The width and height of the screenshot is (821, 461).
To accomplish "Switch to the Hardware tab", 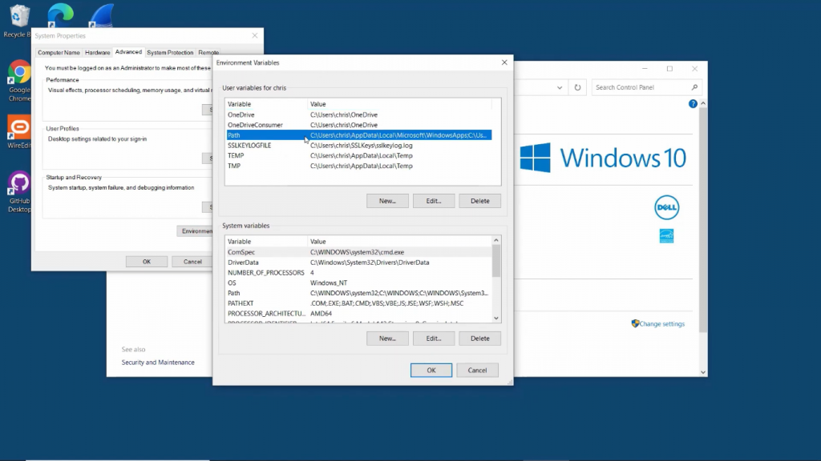I will coord(98,52).
